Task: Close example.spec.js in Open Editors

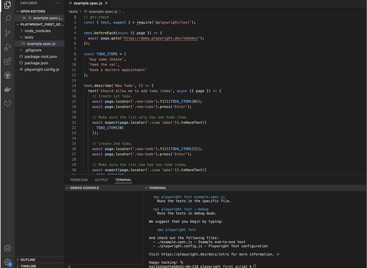Action: (x=24, y=18)
